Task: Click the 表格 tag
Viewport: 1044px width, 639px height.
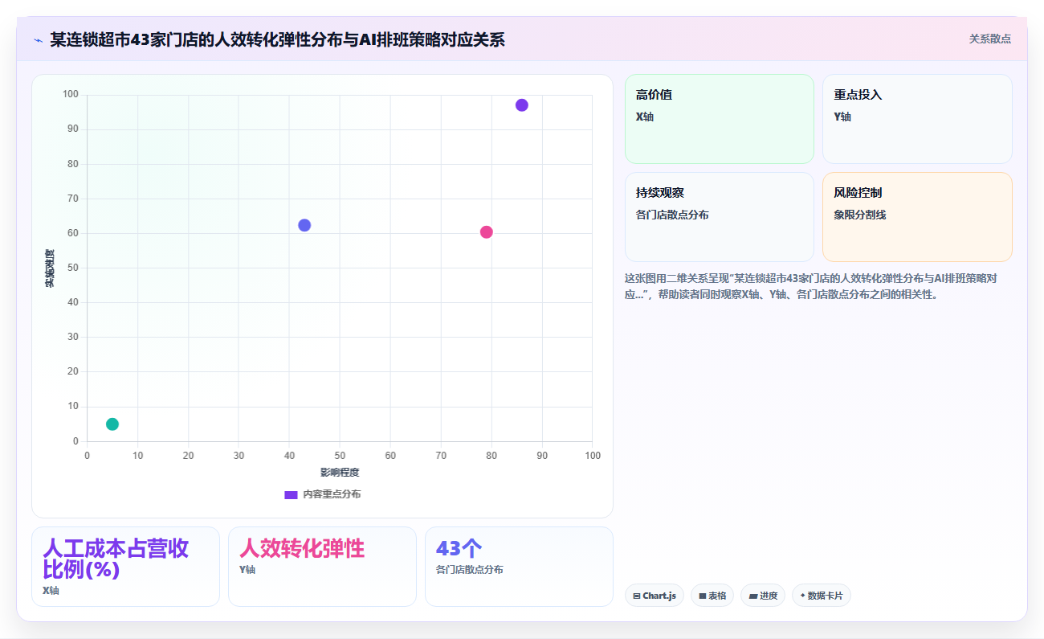Action: click(712, 596)
